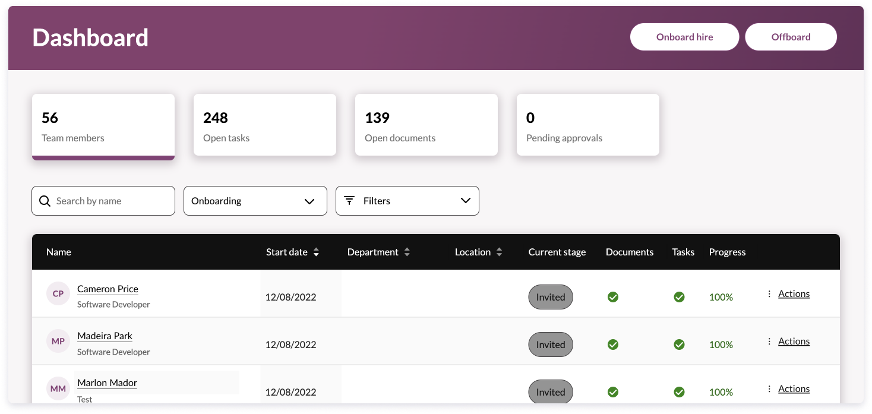Select the Team members card

click(x=103, y=127)
